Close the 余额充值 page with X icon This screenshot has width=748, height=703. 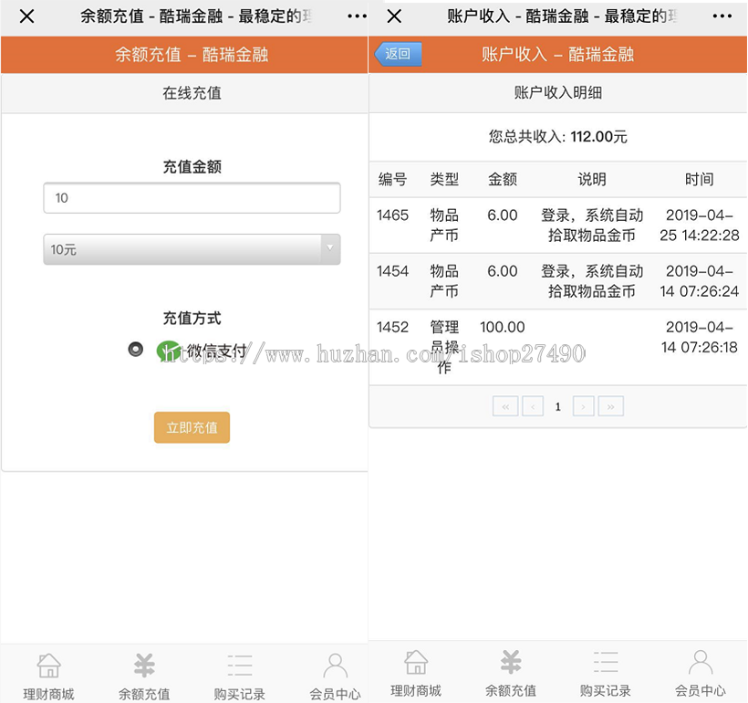coord(27,16)
